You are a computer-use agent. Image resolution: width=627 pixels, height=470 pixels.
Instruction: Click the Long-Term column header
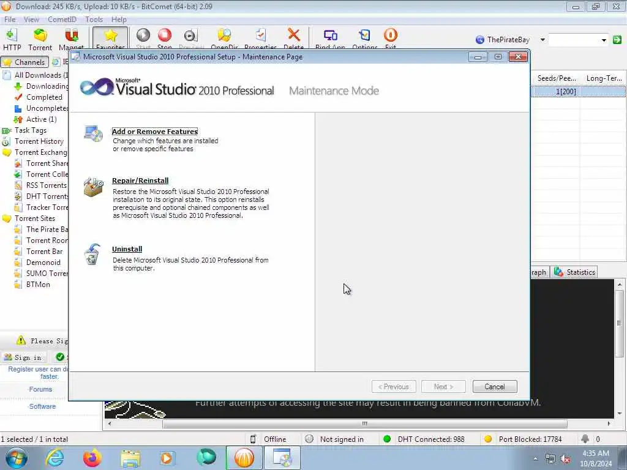point(603,78)
